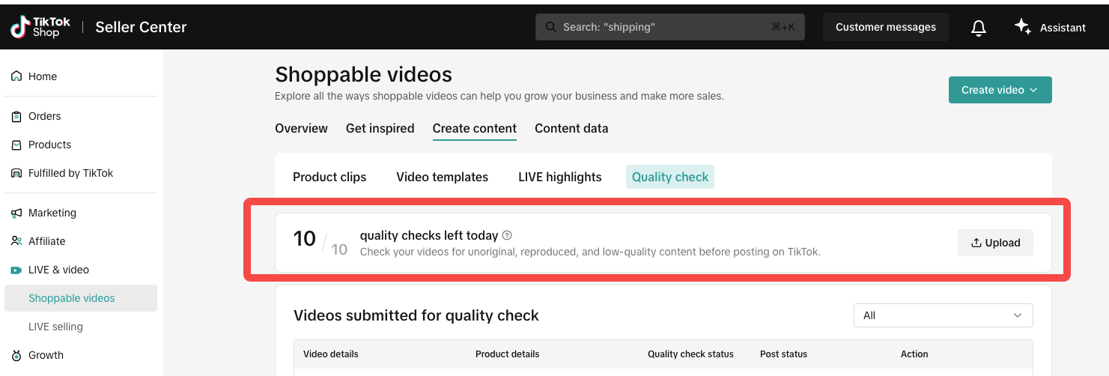
Task: Click the quality checks help icon
Action: click(507, 235)
